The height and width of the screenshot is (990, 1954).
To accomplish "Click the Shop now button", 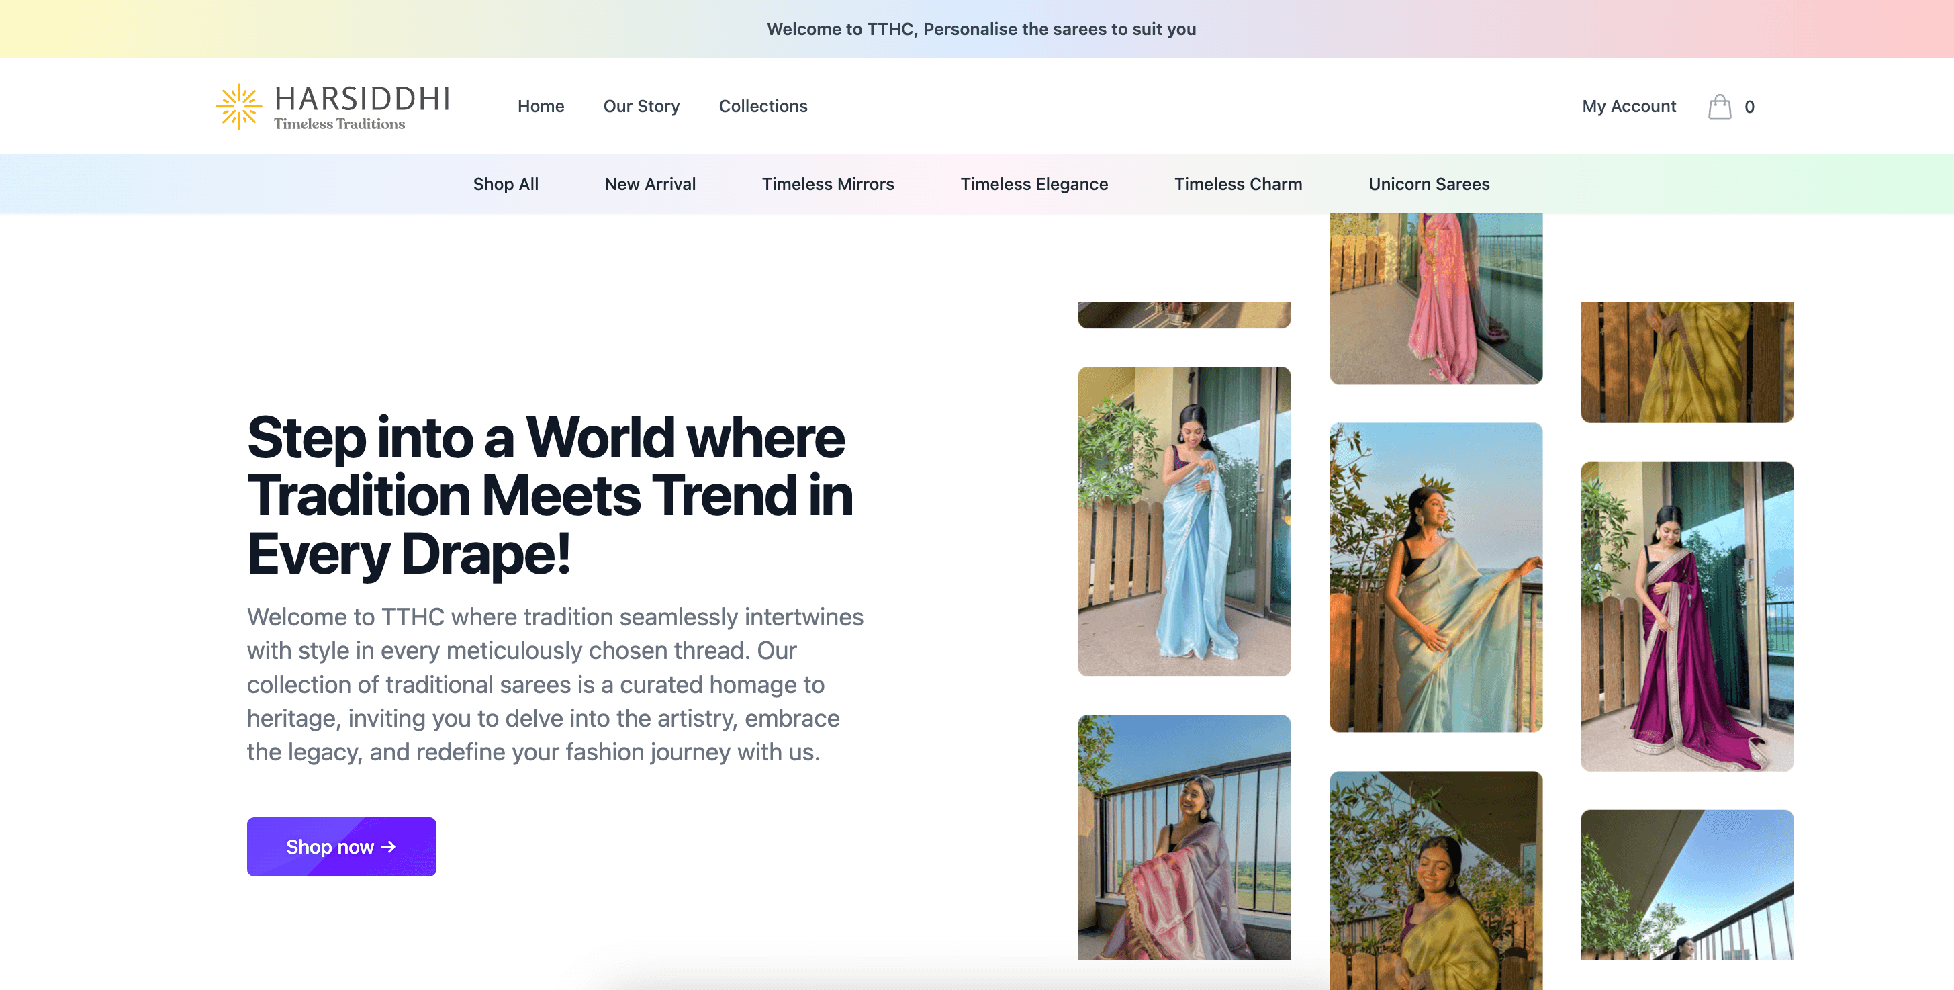I will click(x=341, y=847).
